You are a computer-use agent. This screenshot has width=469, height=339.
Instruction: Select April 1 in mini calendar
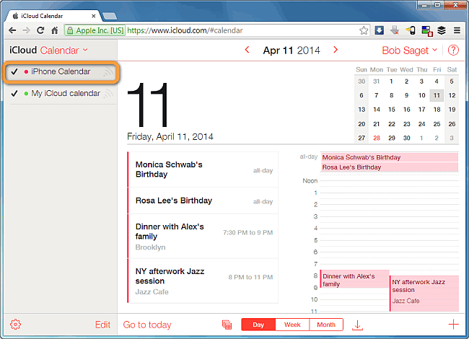click(391, 82)
